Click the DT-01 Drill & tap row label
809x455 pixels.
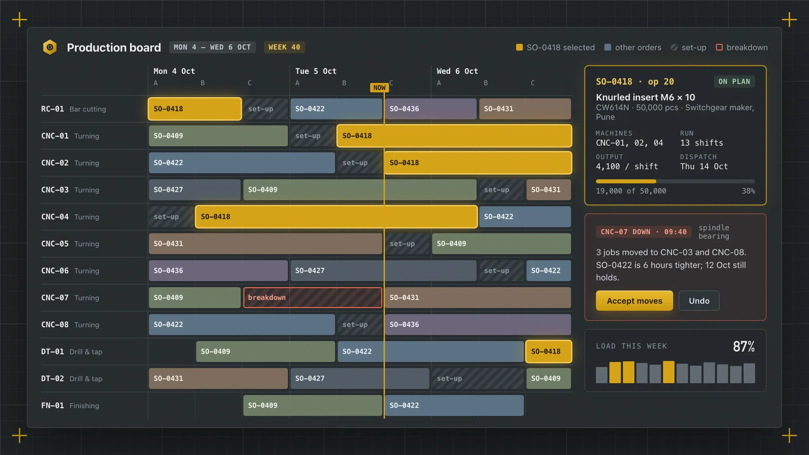tap(71, 352)
